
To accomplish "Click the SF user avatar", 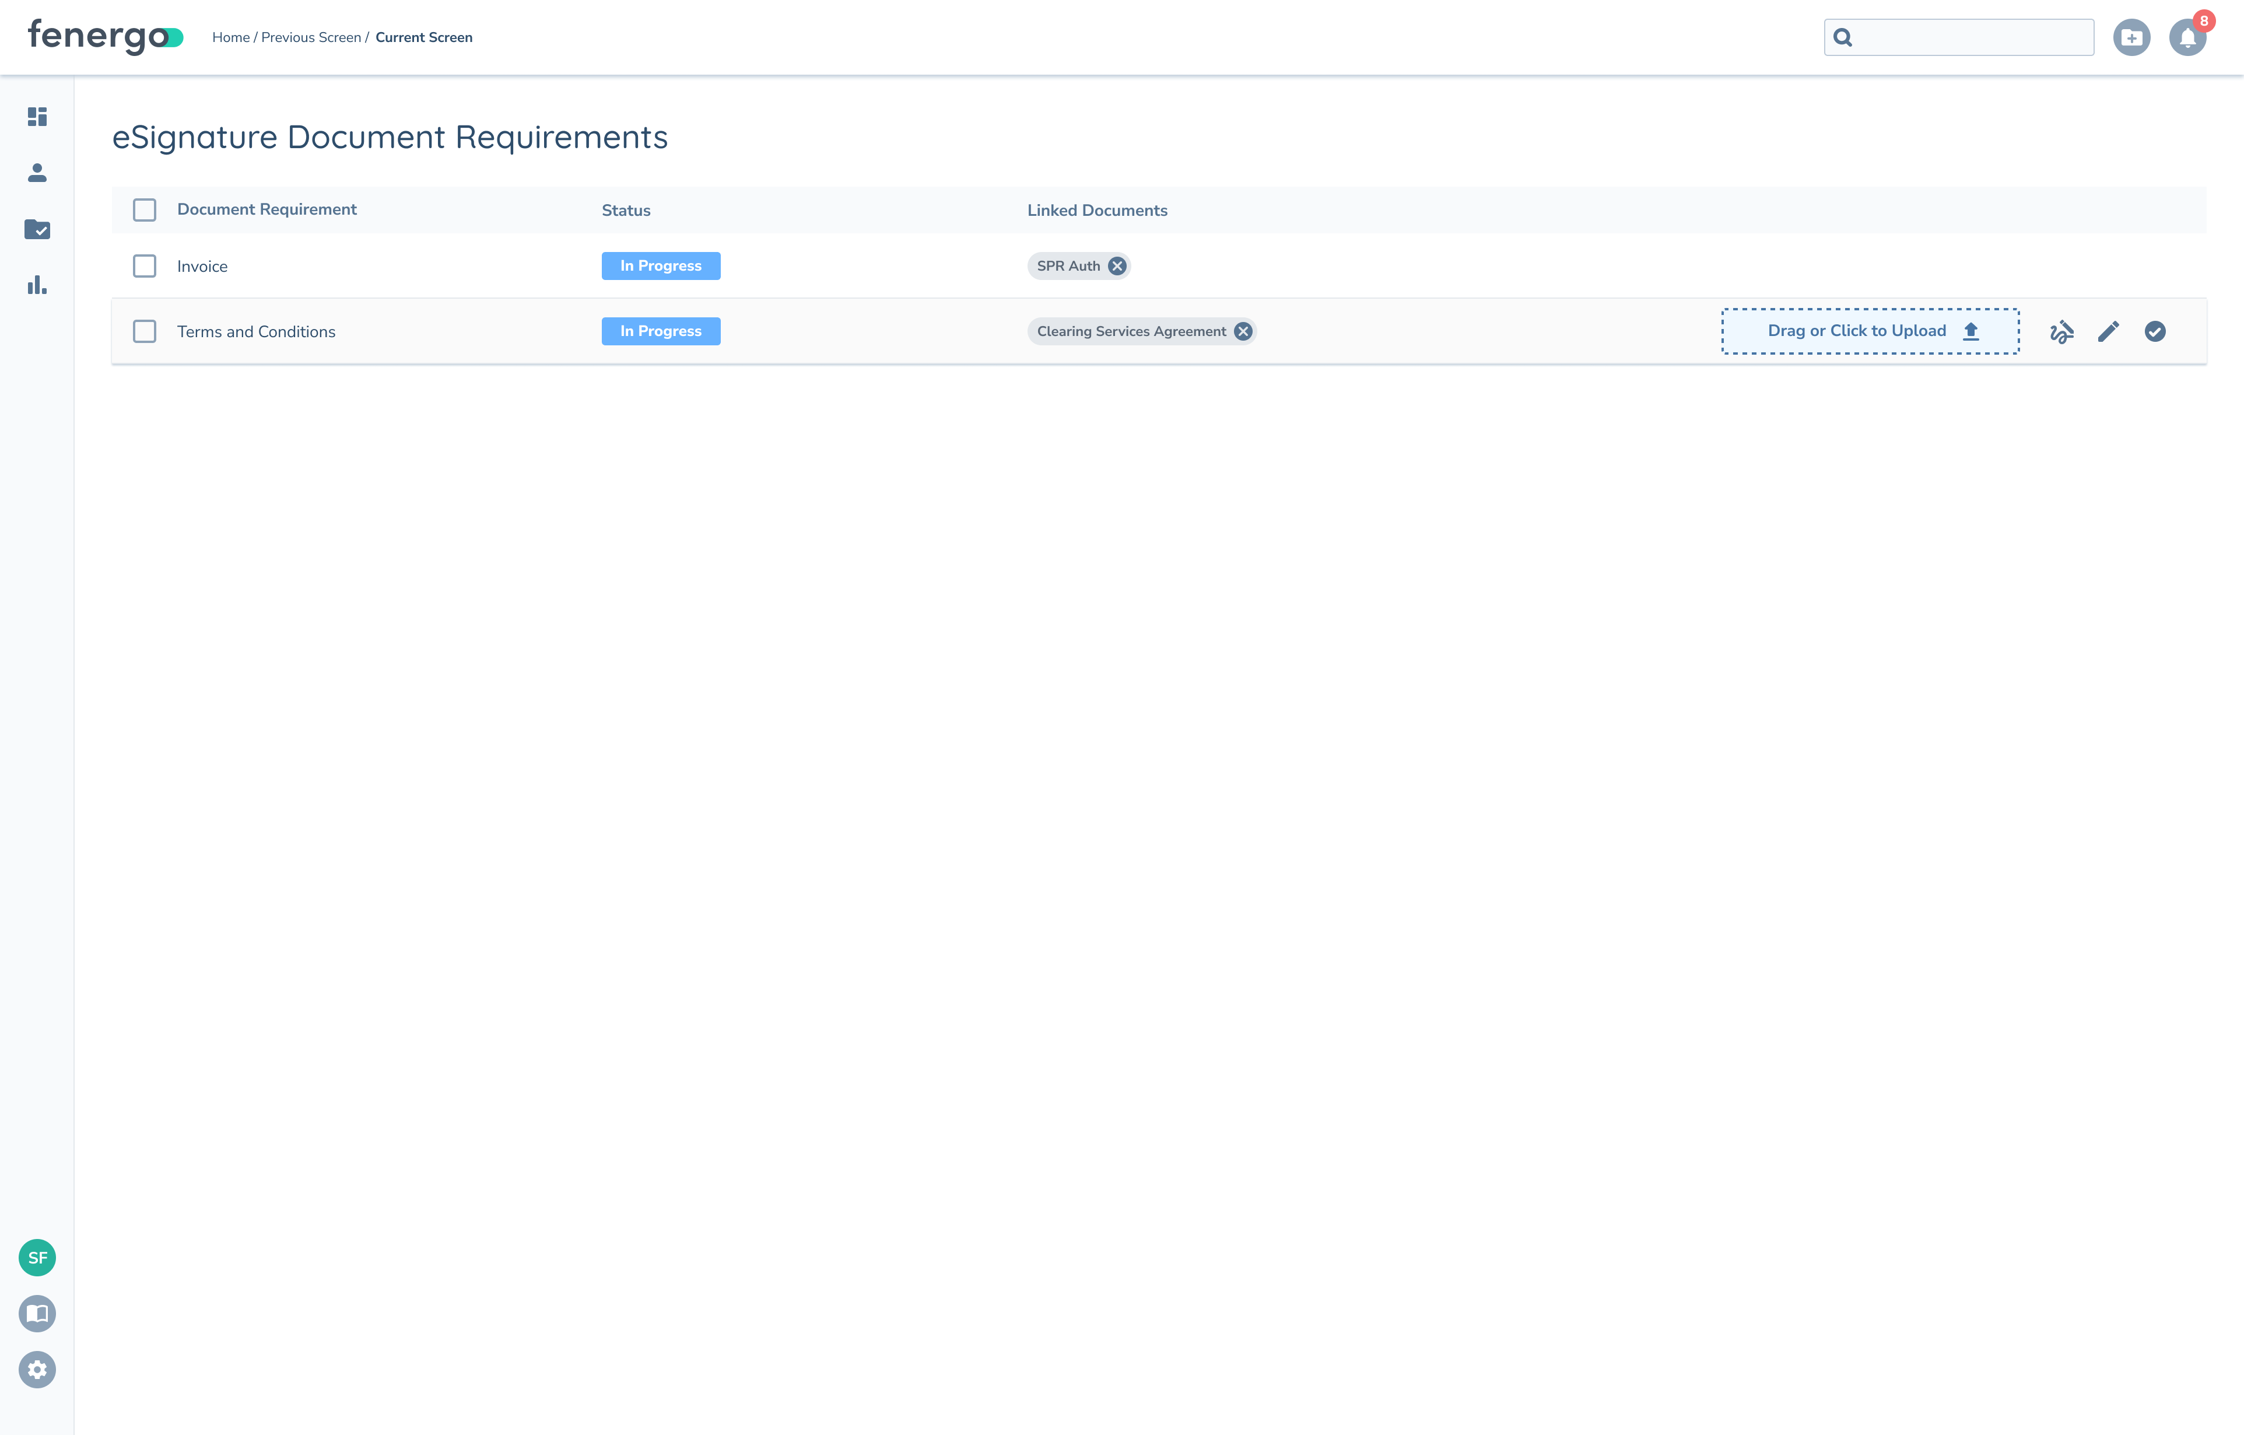I will (x=37, y=1258).
